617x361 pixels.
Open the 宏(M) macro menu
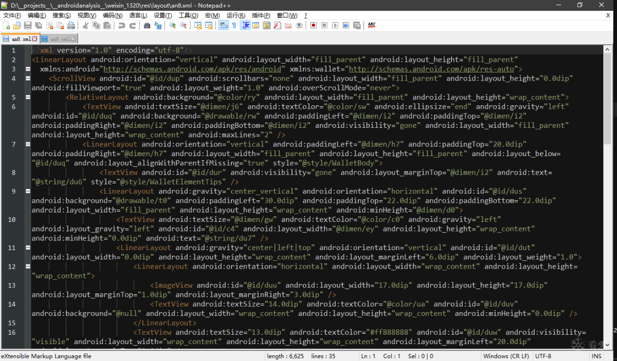point(212,15)
